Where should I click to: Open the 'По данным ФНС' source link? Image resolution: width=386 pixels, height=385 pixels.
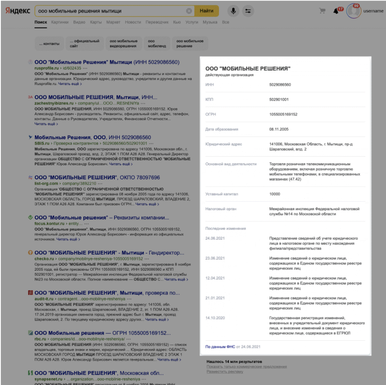[220, 347]
